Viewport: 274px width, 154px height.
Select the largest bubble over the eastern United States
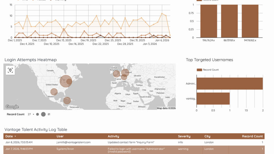pos(65,81)
